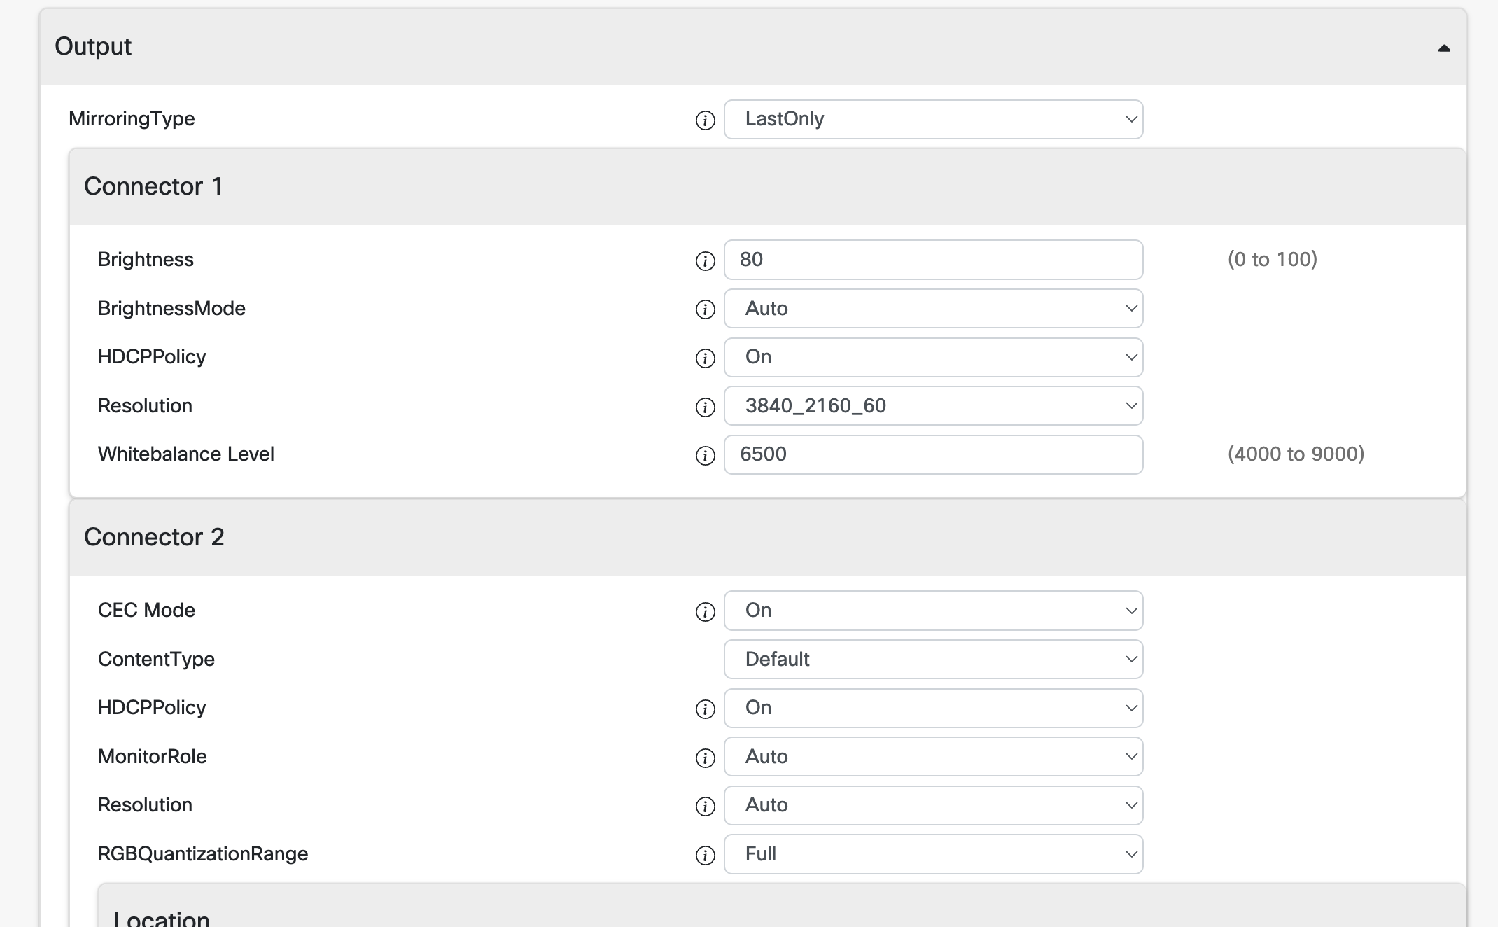Image resolution: width=1498 pixels, height=927 pixels.
Task: Click MonitorRole info icon
Action: pos(705,758)
